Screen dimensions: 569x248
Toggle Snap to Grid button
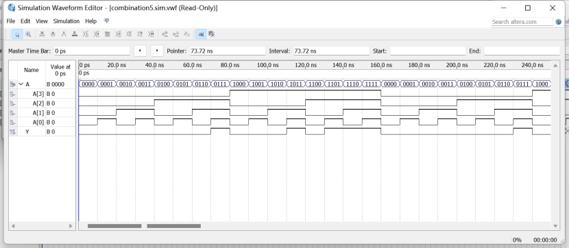[201, 34]
